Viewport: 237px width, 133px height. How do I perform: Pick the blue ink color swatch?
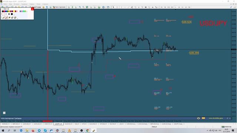coord(6,11)
